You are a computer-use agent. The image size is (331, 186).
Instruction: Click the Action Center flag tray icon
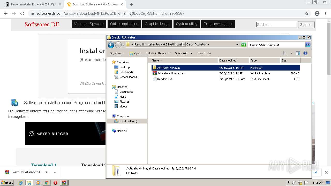pos(306,183)
